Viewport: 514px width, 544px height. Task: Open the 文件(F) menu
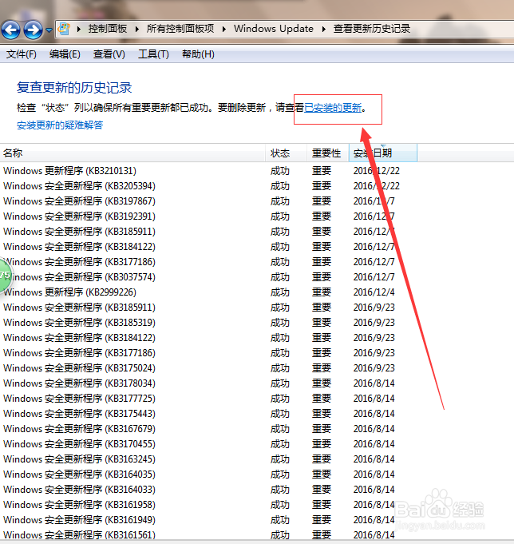22,54
